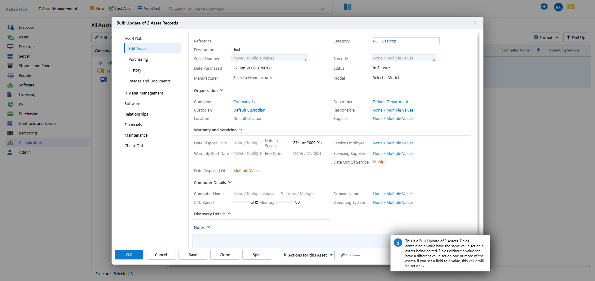Expand the Discovery Details section
This screenshot has width=595, height=281.
[229, 214]
